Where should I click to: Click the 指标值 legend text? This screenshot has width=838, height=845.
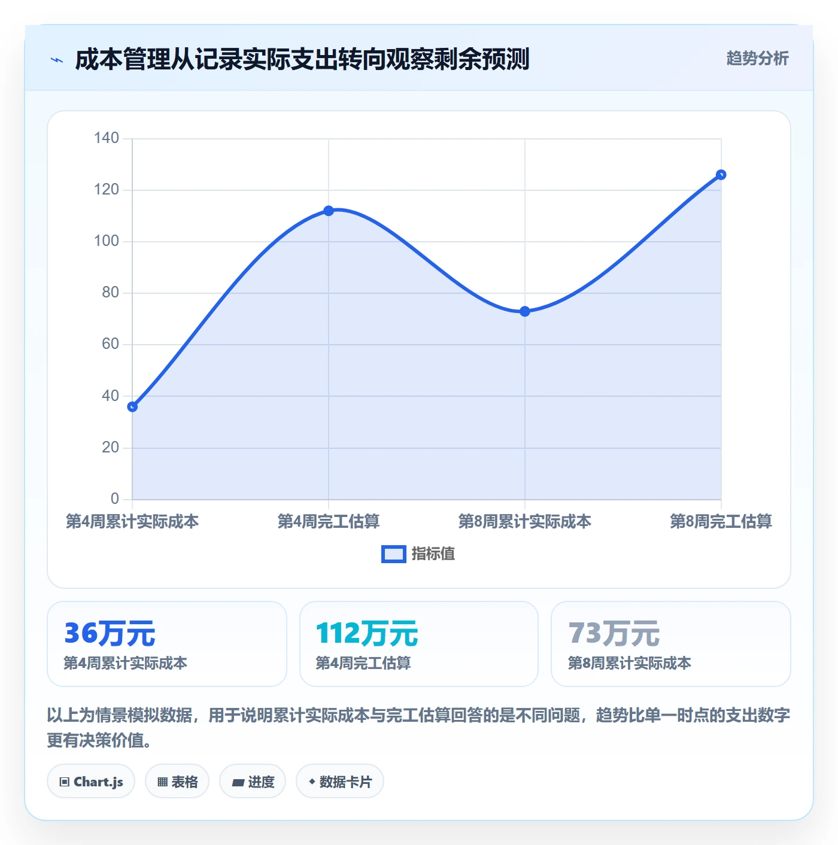coord(433,554)
